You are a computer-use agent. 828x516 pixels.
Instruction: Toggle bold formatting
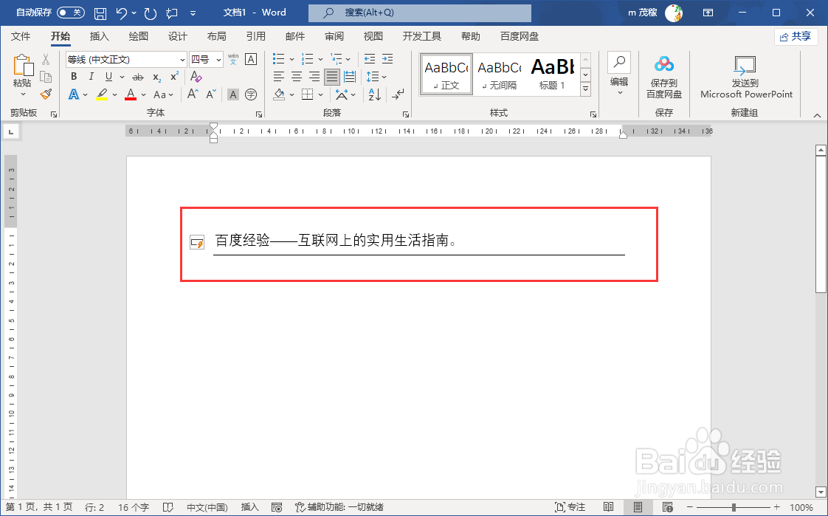pos(74,77)
